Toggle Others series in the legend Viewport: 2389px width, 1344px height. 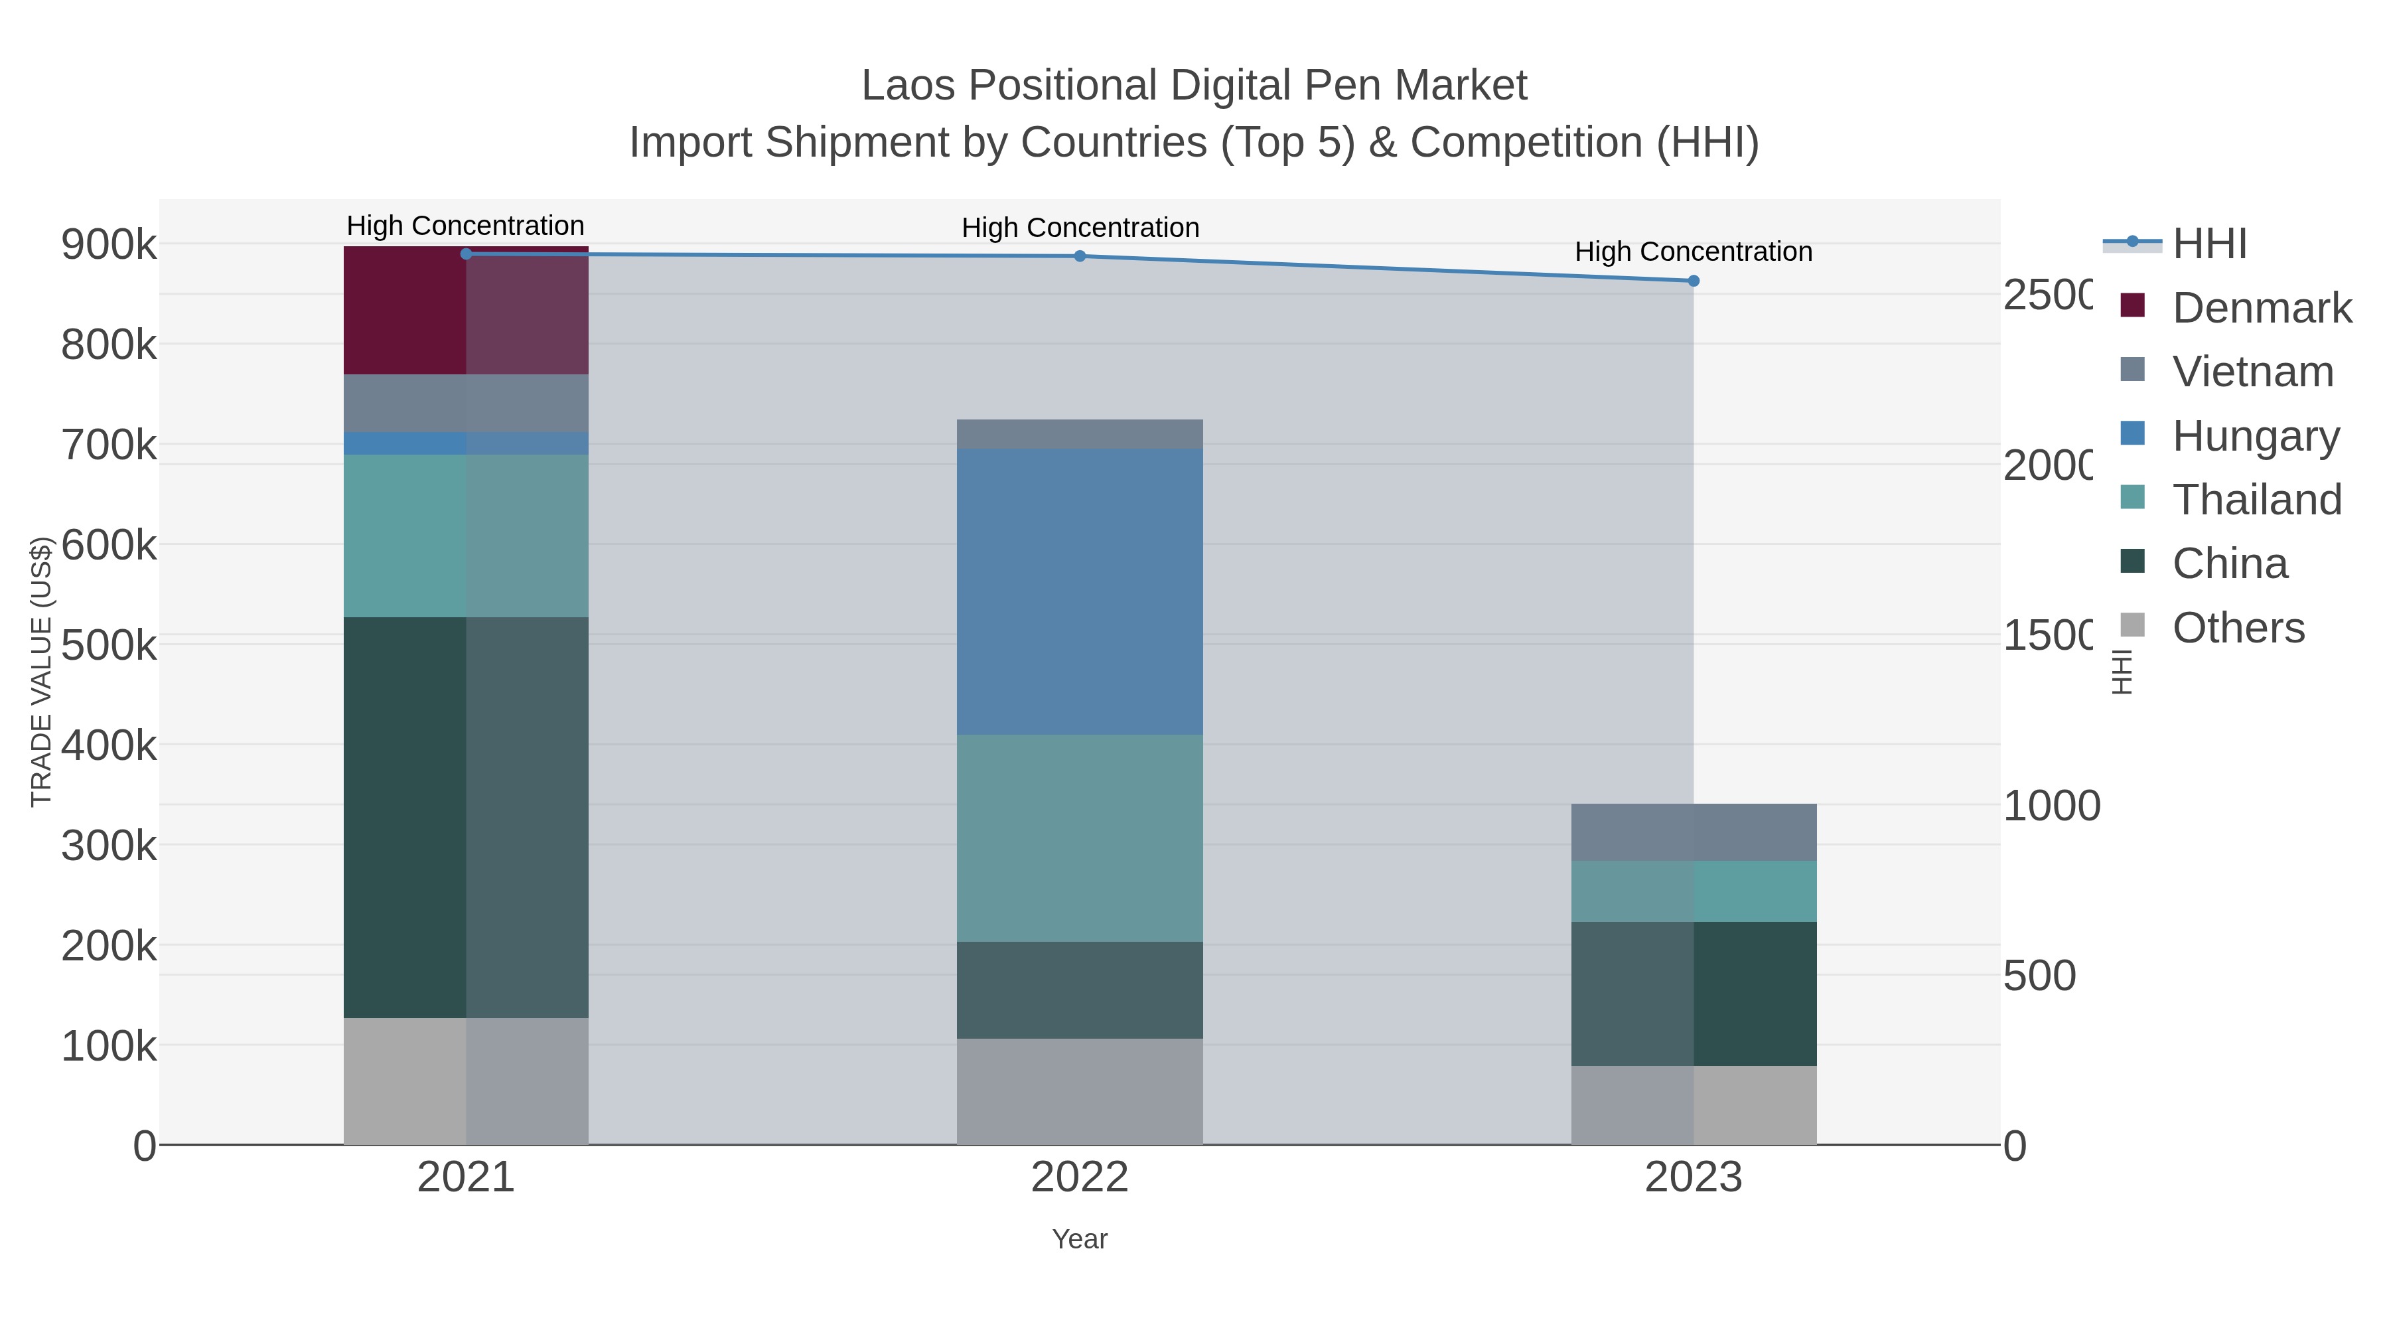(x=2212, y=628)
